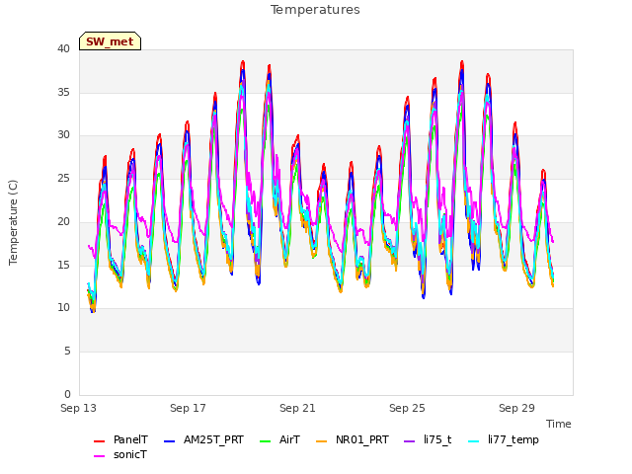Click the purple li75_t color marker

[x=410, y=441]
